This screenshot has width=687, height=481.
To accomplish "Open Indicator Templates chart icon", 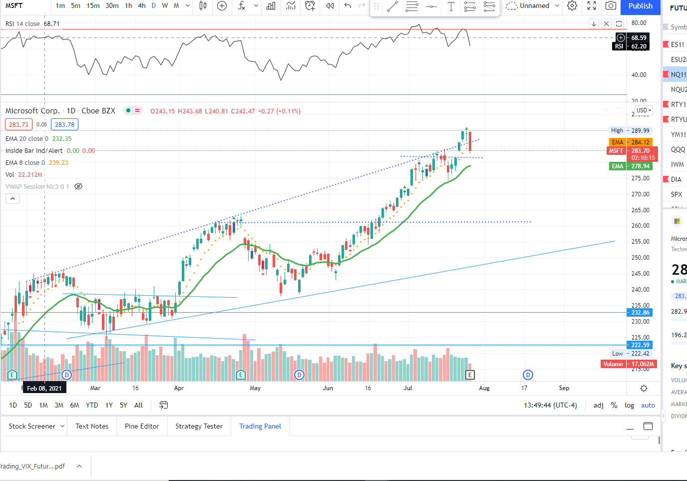I will (x=291, y=6).
